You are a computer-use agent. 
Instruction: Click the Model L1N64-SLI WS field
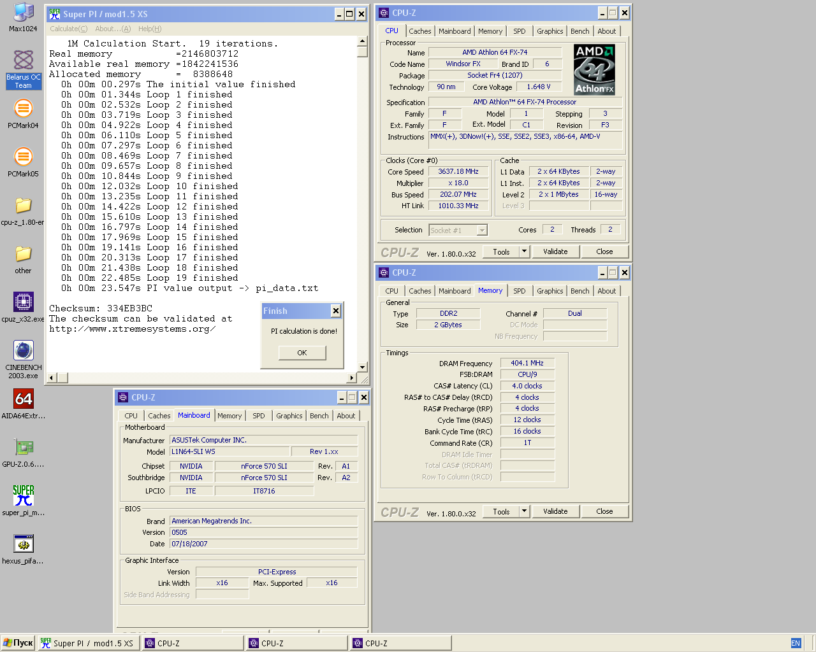click(229, 451)
